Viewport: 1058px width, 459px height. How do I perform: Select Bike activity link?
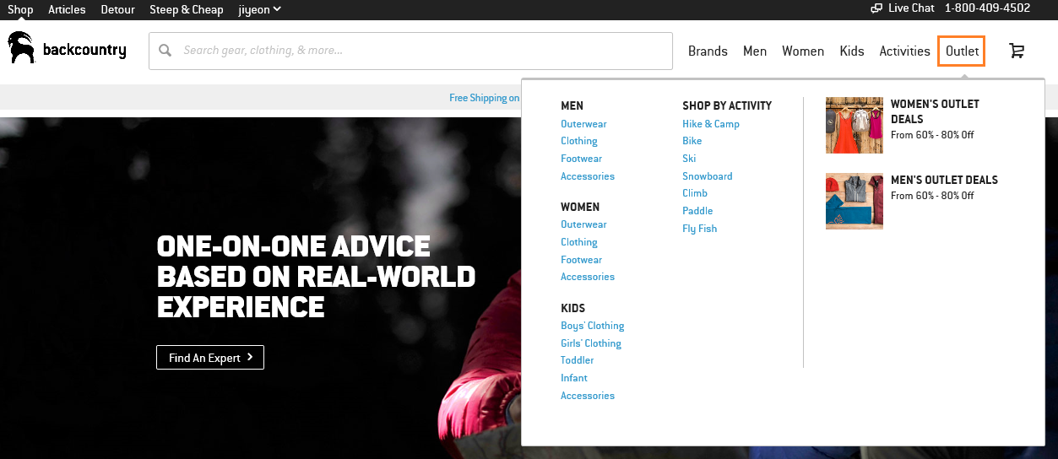(x=692, y=141)
